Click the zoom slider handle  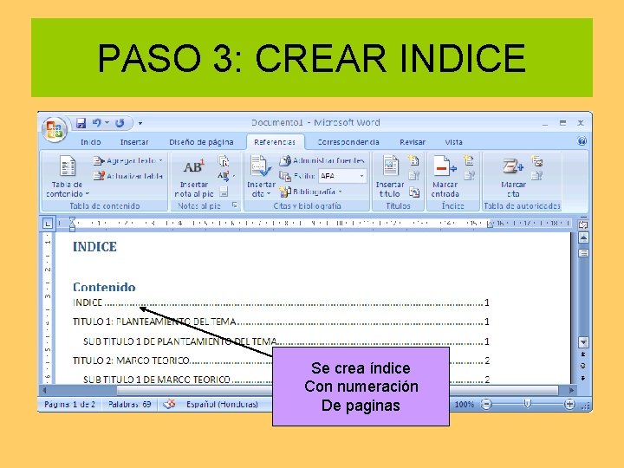click(527, 405)
